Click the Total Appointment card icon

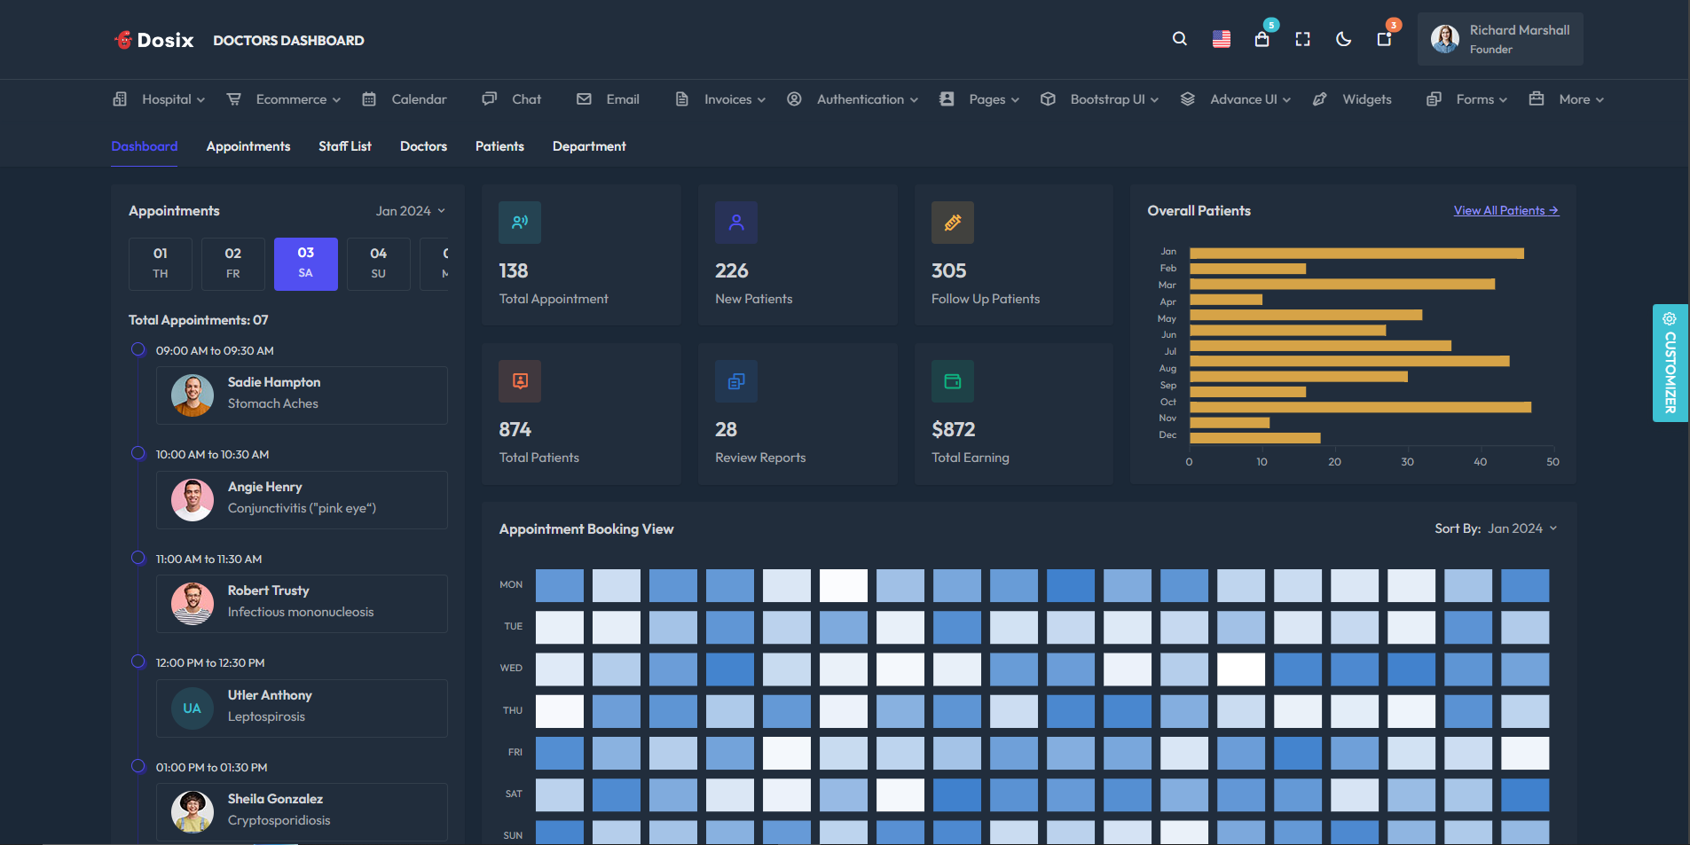coord(520,223)
